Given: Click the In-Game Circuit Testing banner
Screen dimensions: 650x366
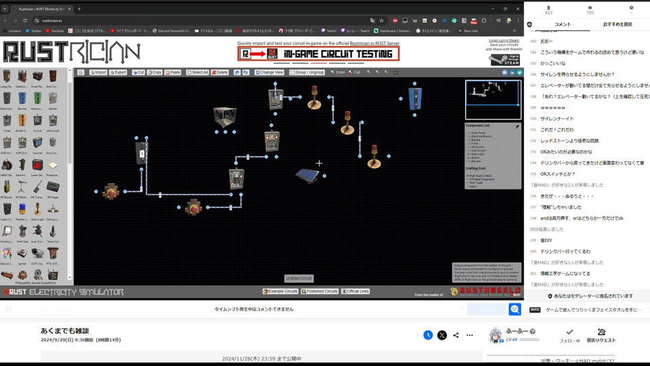Looking at the screenshot, I should [318, 54].
